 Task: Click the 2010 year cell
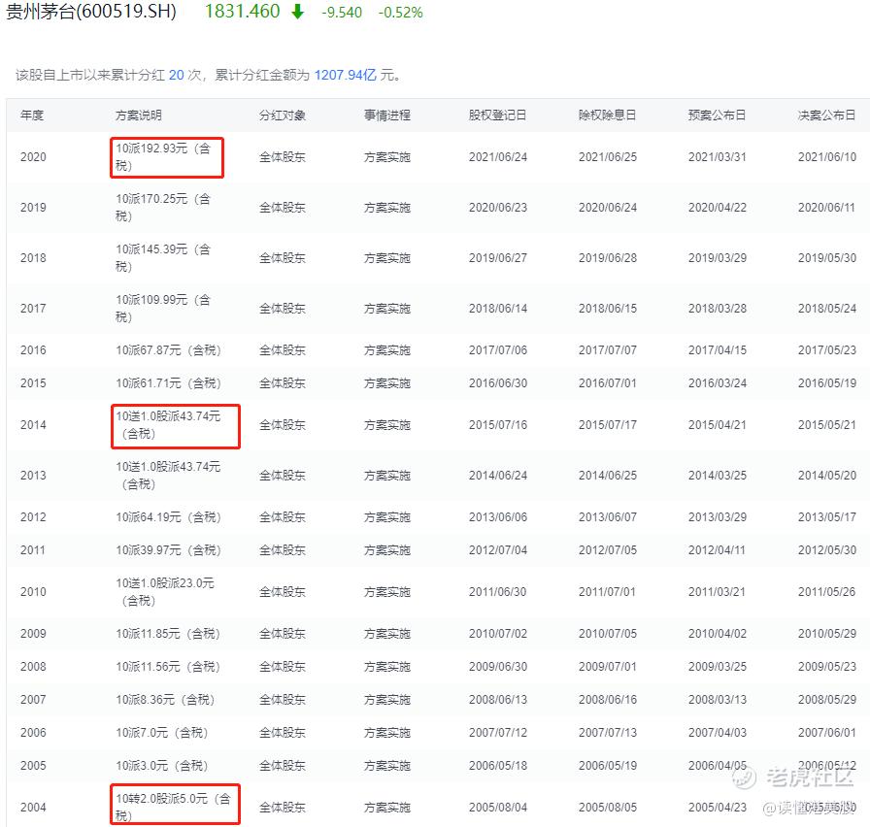coord(33,592)
